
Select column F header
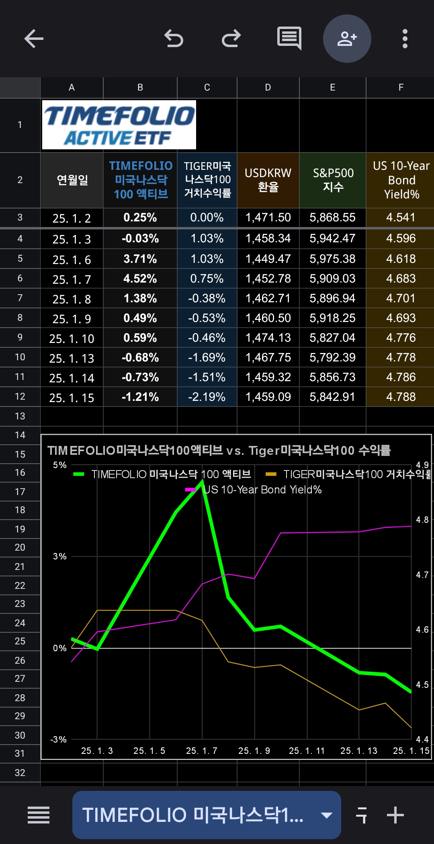pyautogui.click(x=401, y=88)
